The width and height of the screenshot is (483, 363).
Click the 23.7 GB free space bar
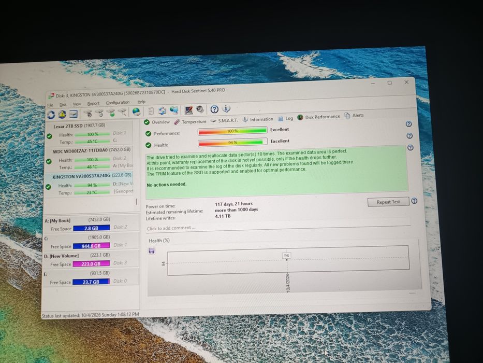(91, 282)
